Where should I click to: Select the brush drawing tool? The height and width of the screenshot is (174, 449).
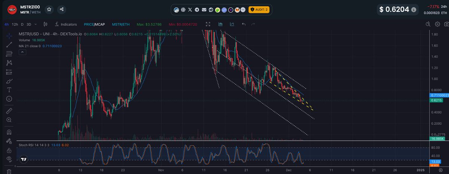pos(9,81)
